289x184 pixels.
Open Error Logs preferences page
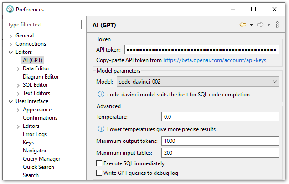click(35, 134)
